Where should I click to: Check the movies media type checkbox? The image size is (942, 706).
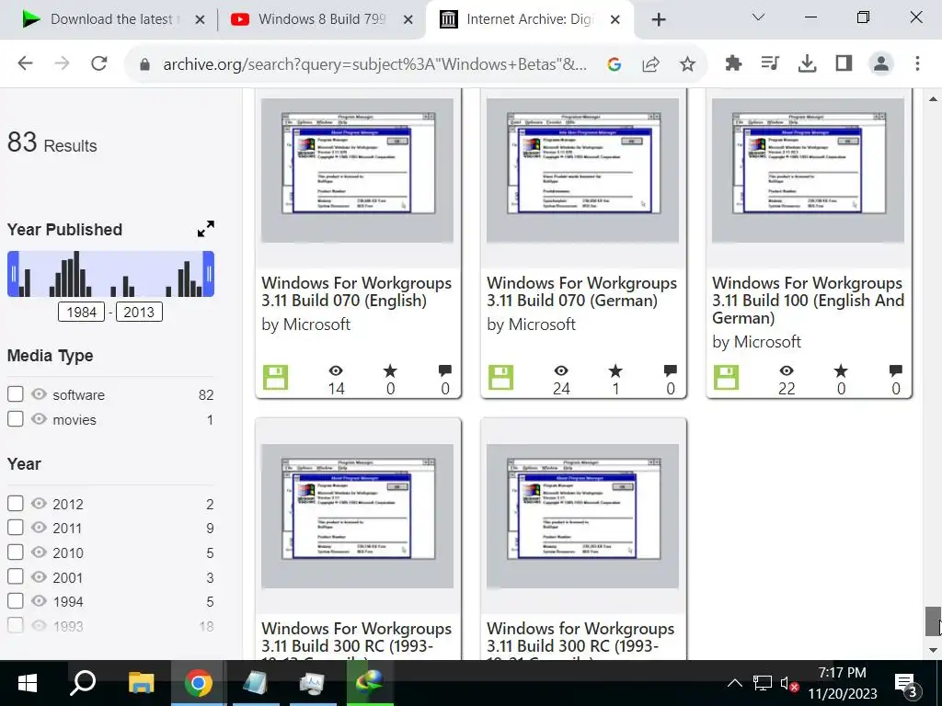click(x=16, y=419)
